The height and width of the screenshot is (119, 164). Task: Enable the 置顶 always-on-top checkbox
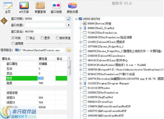click(42, 38)
